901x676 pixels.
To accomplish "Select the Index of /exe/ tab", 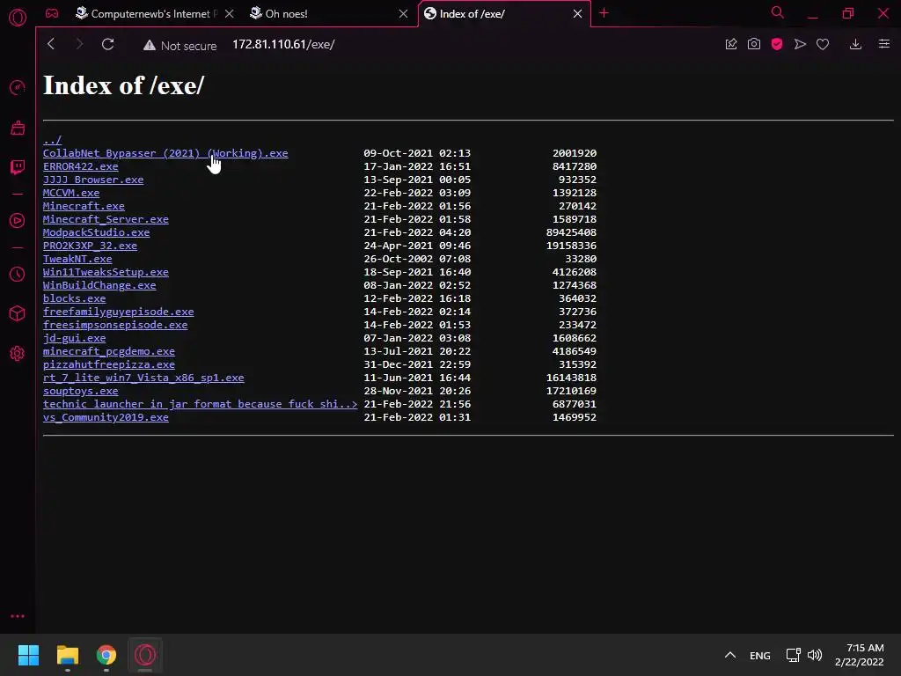I will click(472, 14).
